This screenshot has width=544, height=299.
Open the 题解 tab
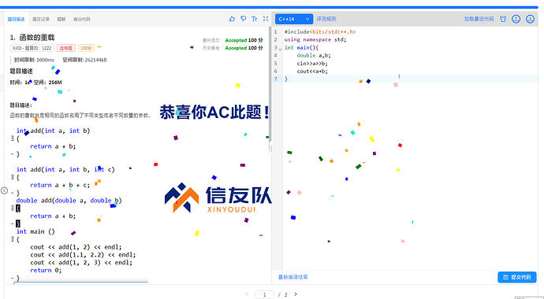pos(61,19)
